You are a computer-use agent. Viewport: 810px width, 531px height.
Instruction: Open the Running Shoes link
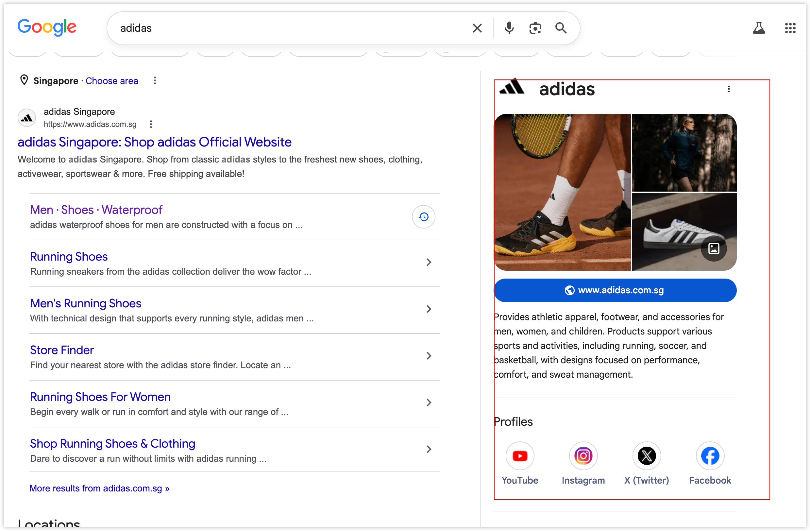tap(69, 257)
